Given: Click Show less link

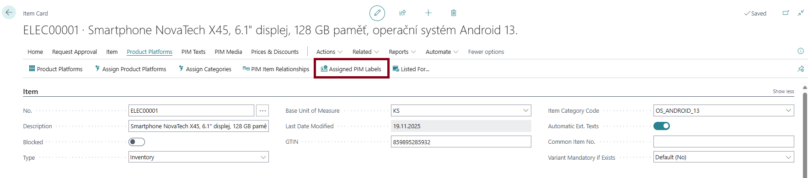Looking at the screenshot, I should coord(783,91).
